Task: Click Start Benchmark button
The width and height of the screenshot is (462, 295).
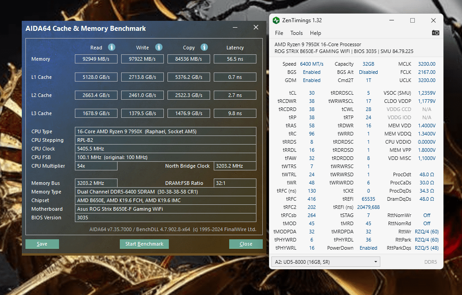Action: (144, 244)
